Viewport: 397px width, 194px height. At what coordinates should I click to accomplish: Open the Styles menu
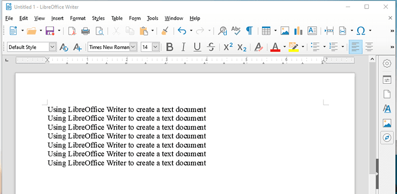tap(98, 18)
